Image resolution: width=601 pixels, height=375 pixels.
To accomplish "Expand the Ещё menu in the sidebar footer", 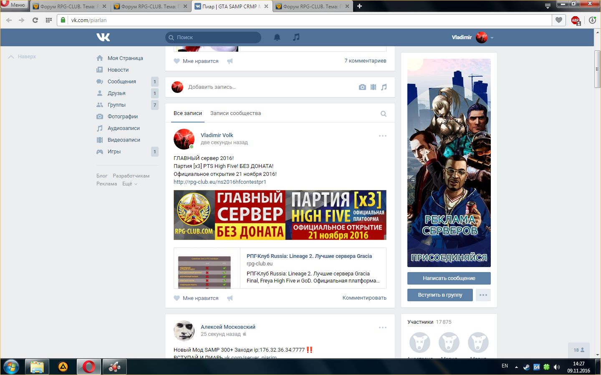I will click(129, 184).
